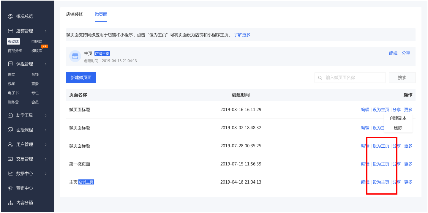Viewport: 428px width, 213px height.
Task: Select 删除 in the 更多 menu
Action: (398, 128)
